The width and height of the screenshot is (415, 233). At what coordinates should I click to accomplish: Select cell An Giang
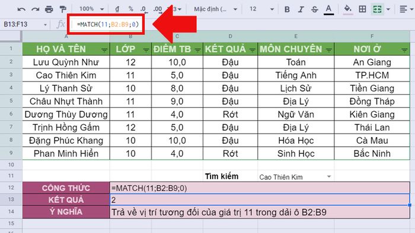point(372,62)
